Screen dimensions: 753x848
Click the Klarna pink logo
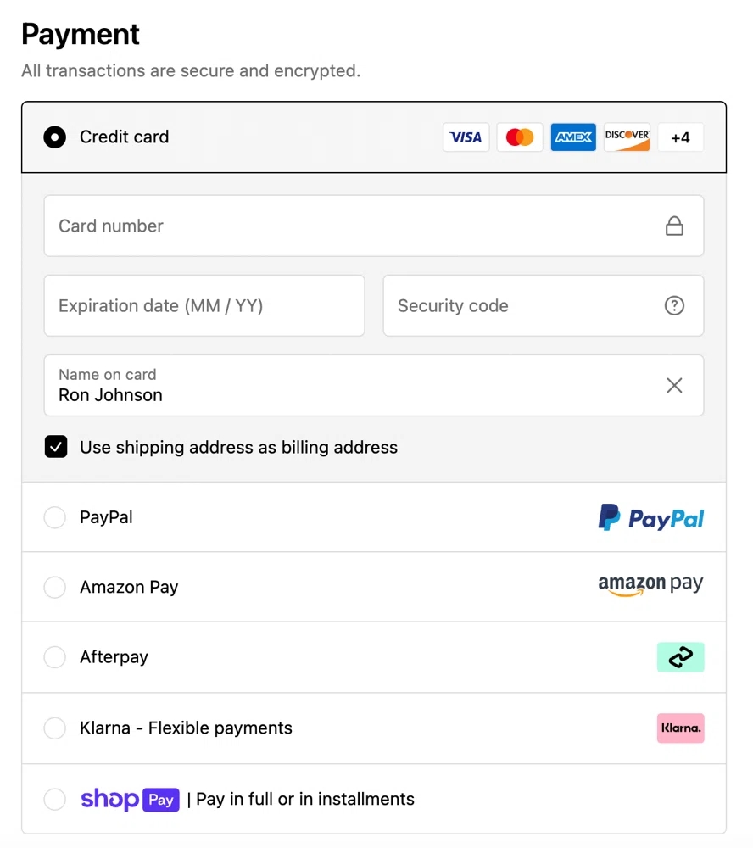point(680,728)
